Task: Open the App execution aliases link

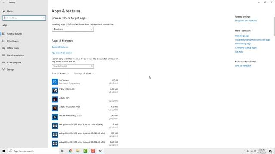Action: pyautogui.click(x=61, y=53)
